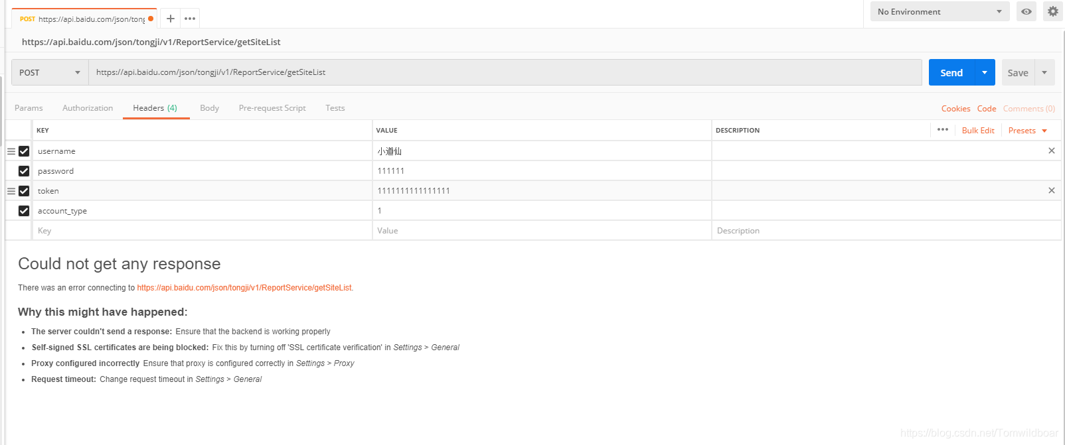Viewport: 1065px width, 445px height.
Task: Click the empty Description input field
Action: [x=886, y=231]
